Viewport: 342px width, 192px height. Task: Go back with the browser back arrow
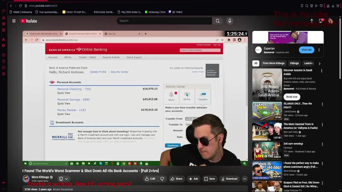click(x=11, y=6)
